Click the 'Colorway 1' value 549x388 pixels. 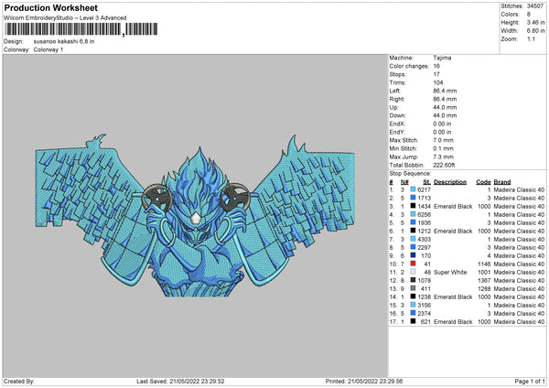pos(48,49)
